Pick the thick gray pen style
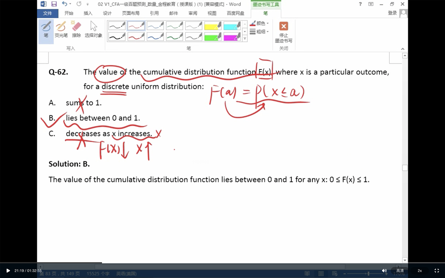Screen dimensions: 445x278 coord(193,36)
